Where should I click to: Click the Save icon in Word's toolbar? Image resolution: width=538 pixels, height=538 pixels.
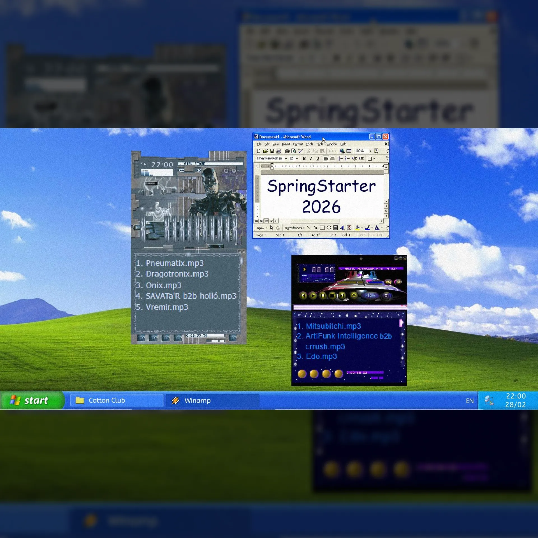click(x=272, y=151)
